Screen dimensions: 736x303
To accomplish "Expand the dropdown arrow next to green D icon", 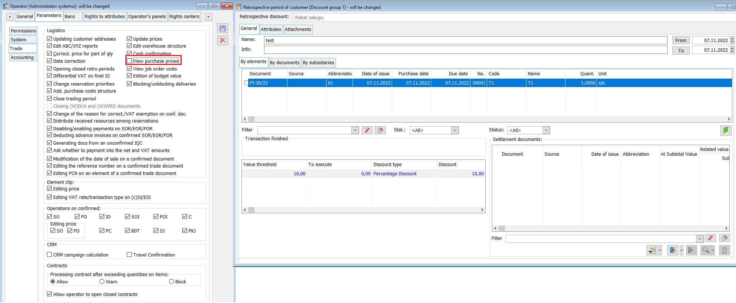I will pyautogui.click(x=660, y=250).
